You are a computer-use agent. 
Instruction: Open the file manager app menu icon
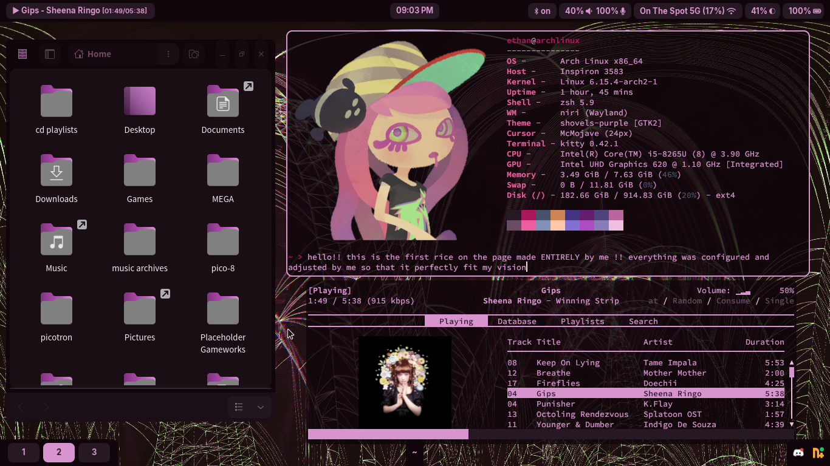coord(22,54)
